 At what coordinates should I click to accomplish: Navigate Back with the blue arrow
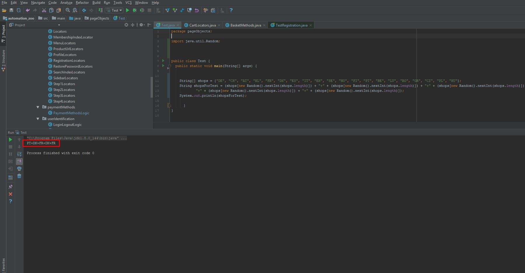click(84, 10)
